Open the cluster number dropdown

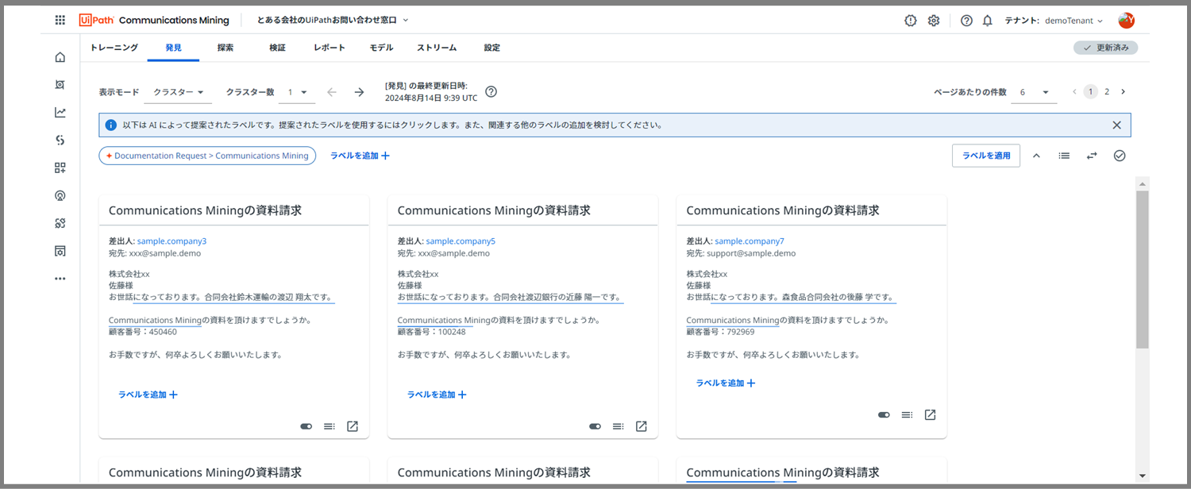click(x=299, y=92)
